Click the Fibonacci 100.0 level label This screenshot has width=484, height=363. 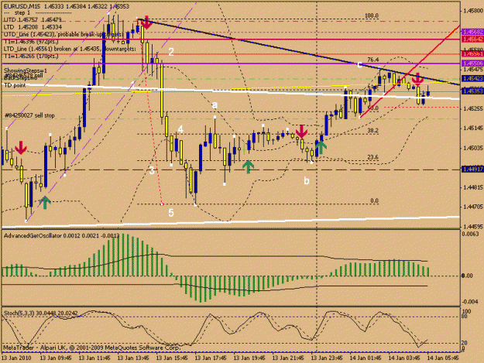pos(372,15)
